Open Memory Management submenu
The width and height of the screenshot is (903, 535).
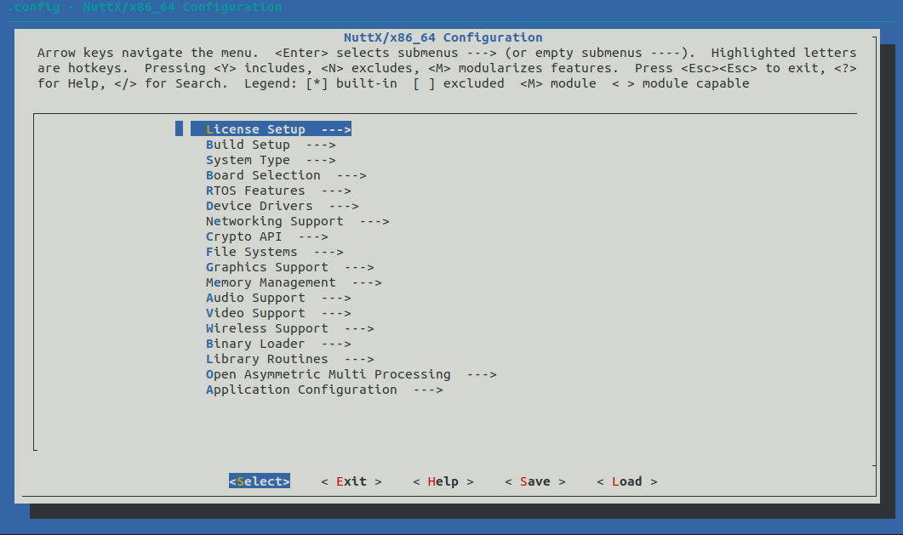pos(294,282)
